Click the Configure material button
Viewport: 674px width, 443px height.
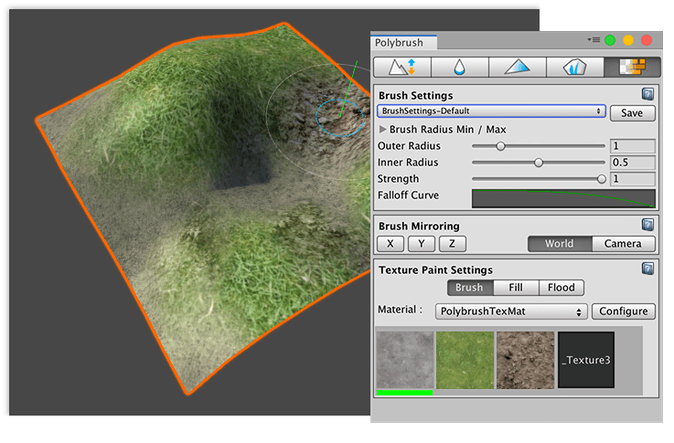625,311
